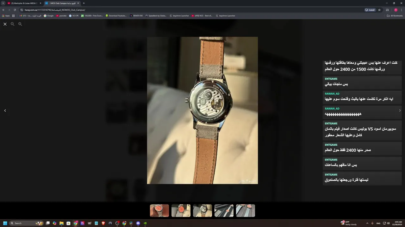Open NVIDIA app from taskbar
The height and width of the screenshot is (227, 405).
[145, 223]
